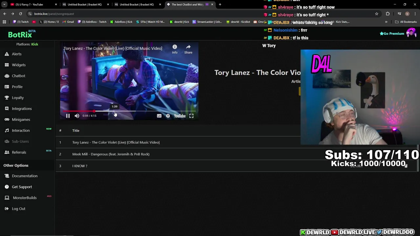Screen dimensions: 420x236
Task: Open video on YouTube logo link
Action: pos(180,116)
